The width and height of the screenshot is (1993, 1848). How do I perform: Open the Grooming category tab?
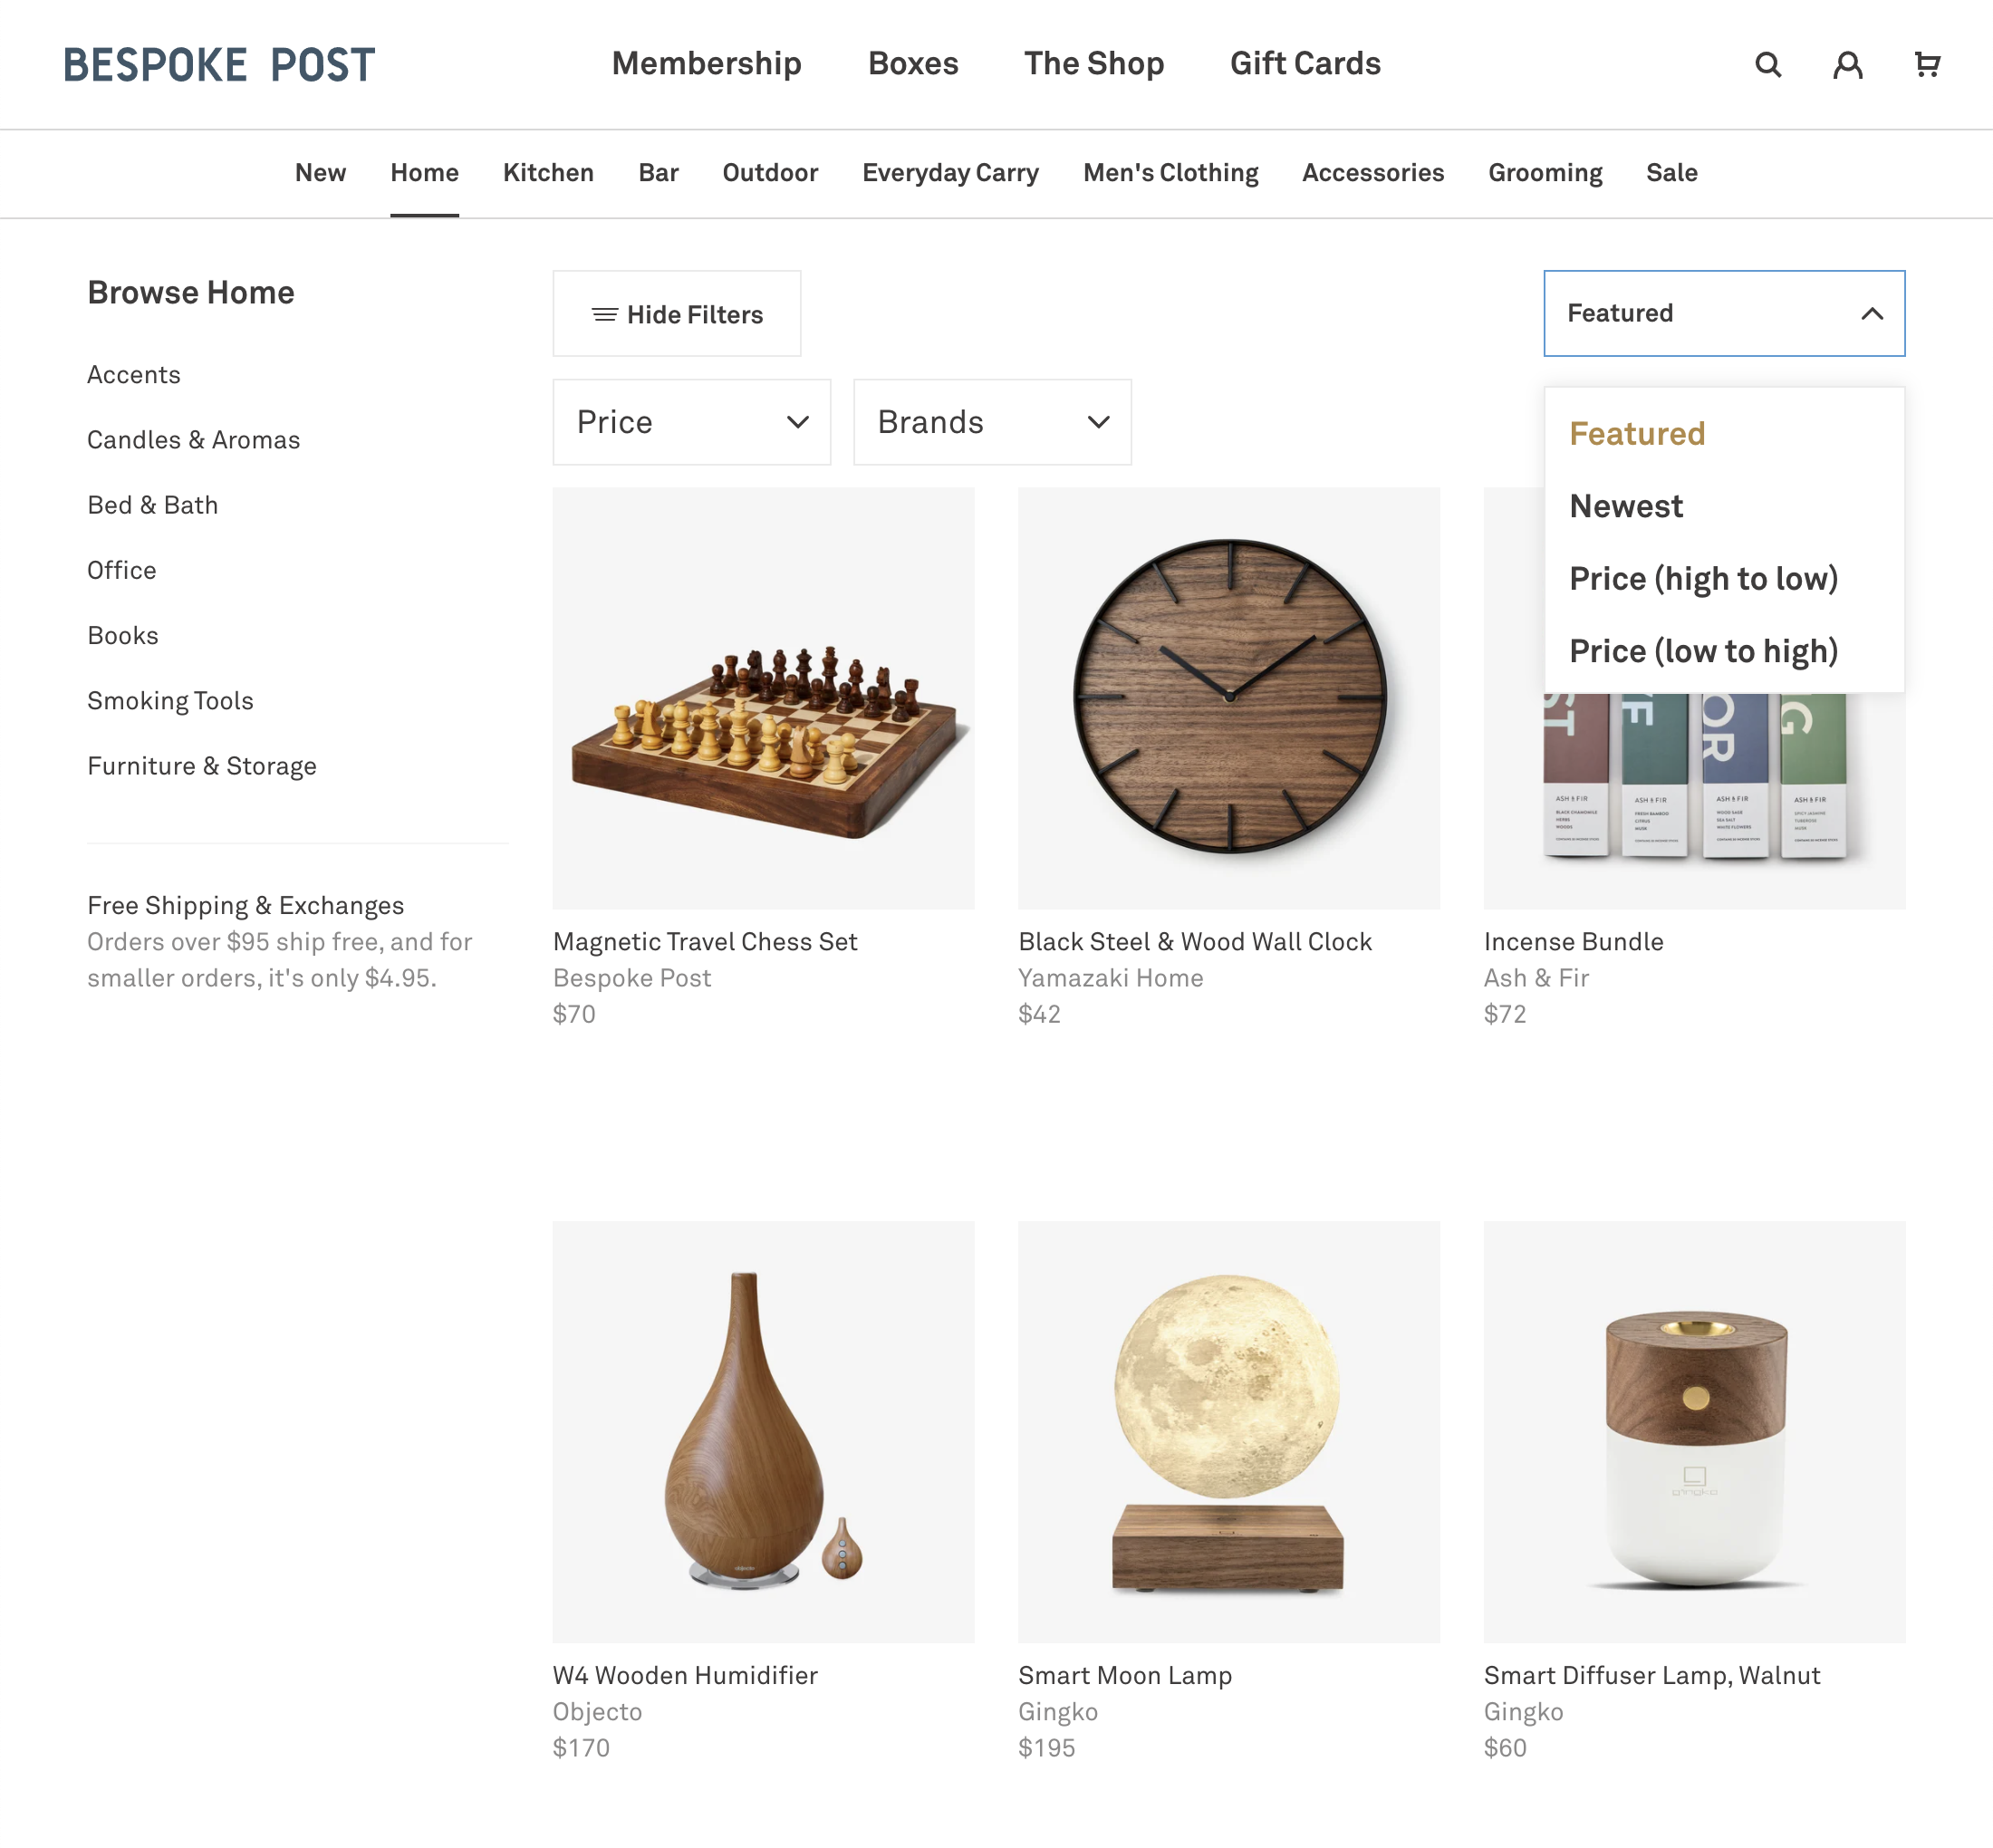pos(1545,172)
